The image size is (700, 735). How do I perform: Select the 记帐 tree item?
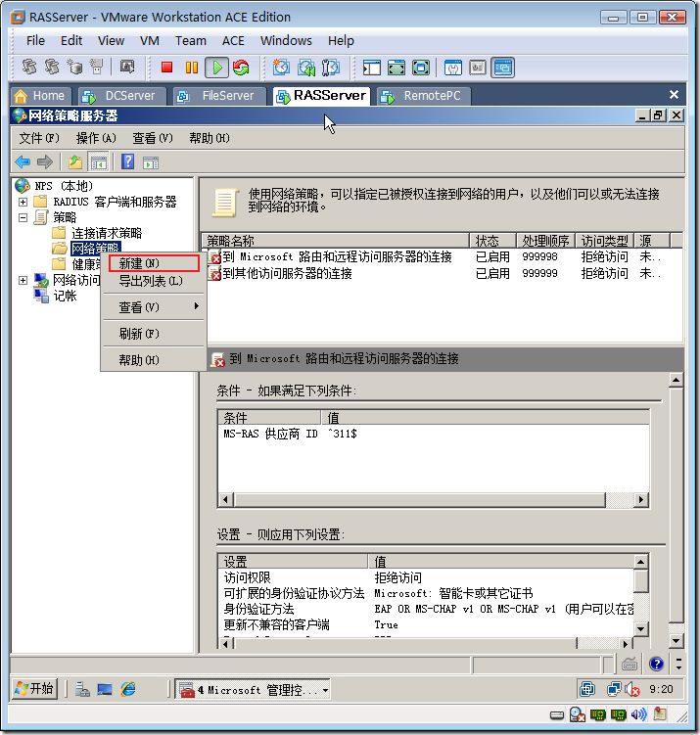coord(65,296)
